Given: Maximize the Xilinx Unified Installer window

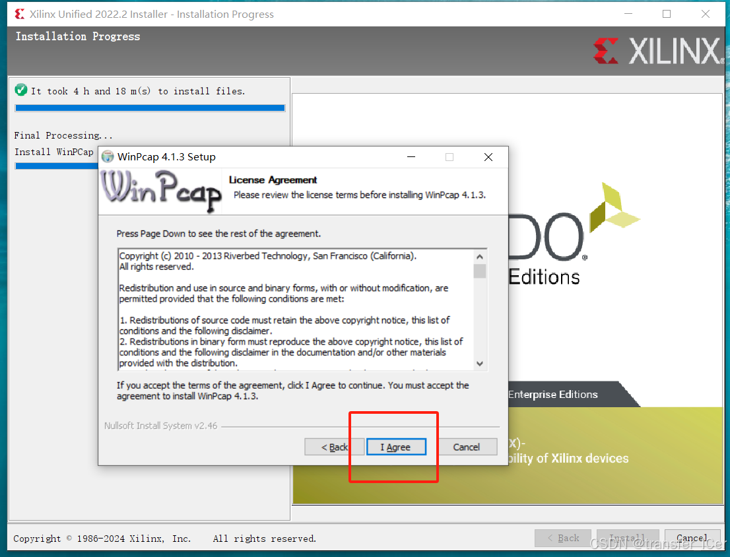Looking at the screenshot, I should click(667, 14).
